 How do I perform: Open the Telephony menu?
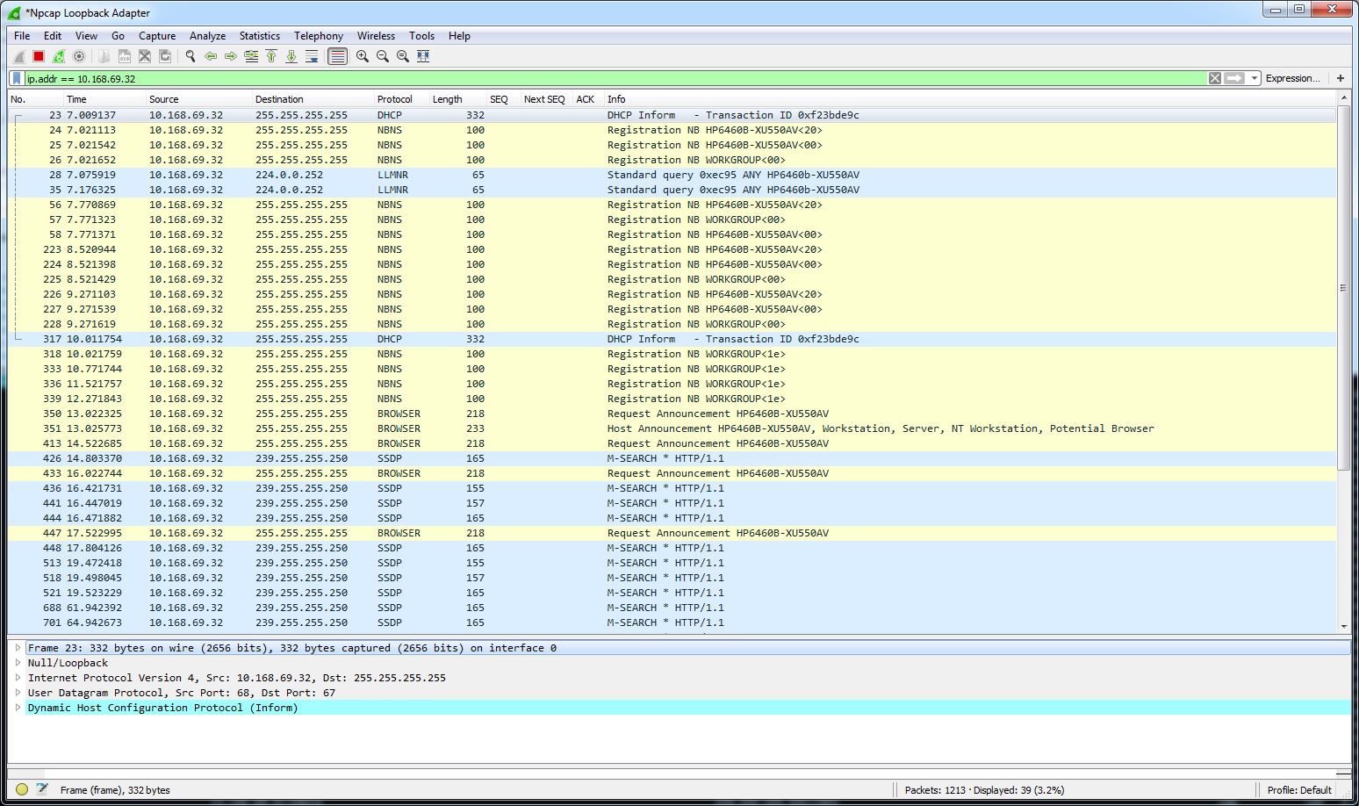point(319,36)
